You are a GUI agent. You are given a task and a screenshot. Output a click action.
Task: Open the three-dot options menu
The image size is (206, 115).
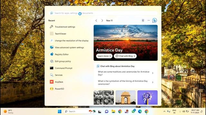(149, 20)
